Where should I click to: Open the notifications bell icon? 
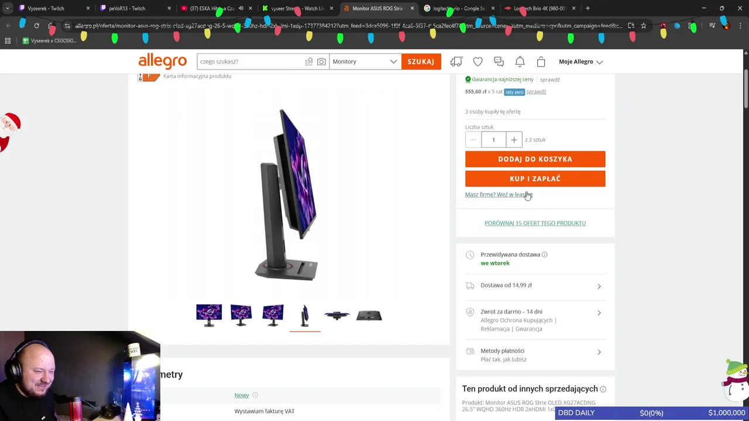(520, 61)
